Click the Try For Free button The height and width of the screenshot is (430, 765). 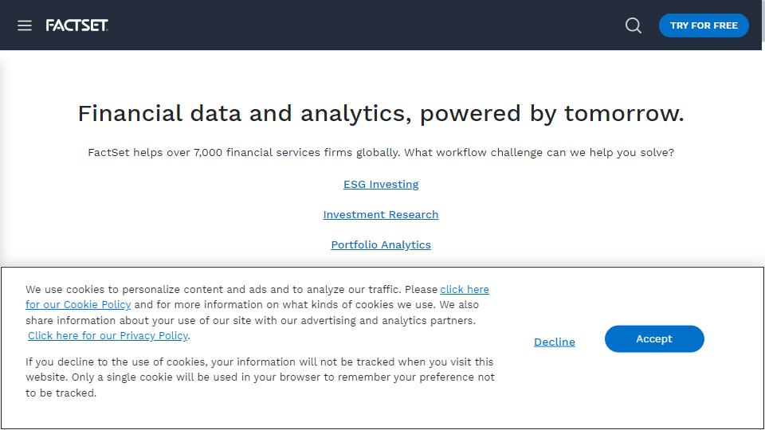704,25
